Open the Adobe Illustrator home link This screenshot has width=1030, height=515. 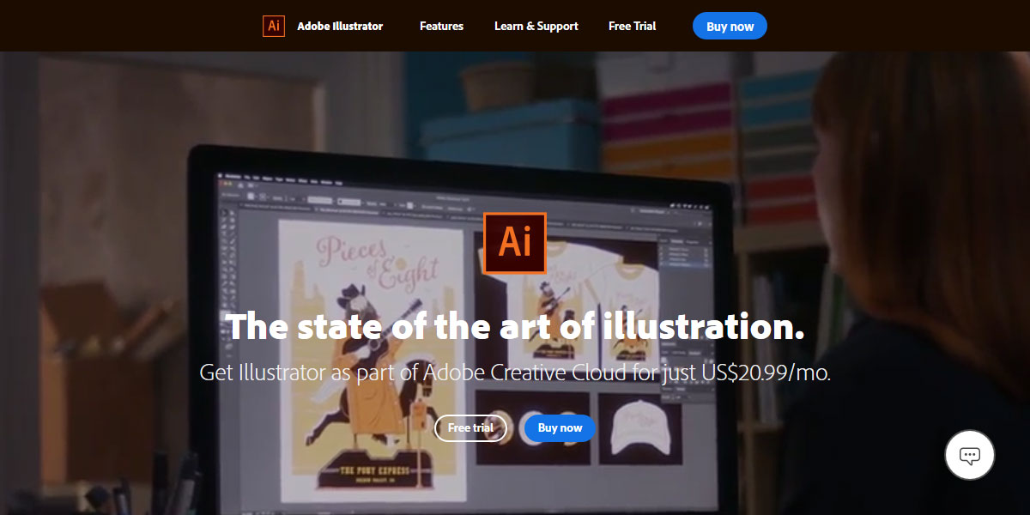coord(340,26)
